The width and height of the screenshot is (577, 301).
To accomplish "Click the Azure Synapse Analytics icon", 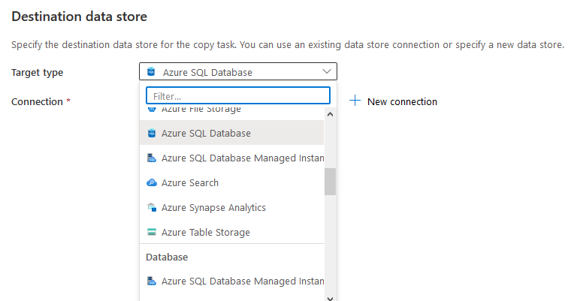I will coord(151,207).
